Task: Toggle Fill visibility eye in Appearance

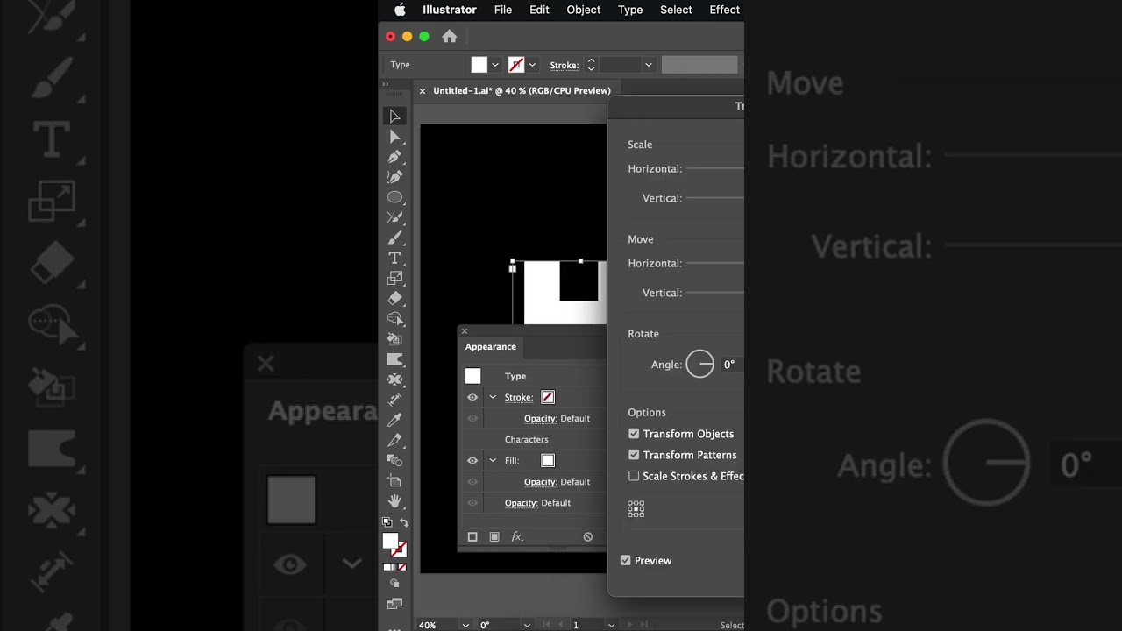Action: pos(472,460)
